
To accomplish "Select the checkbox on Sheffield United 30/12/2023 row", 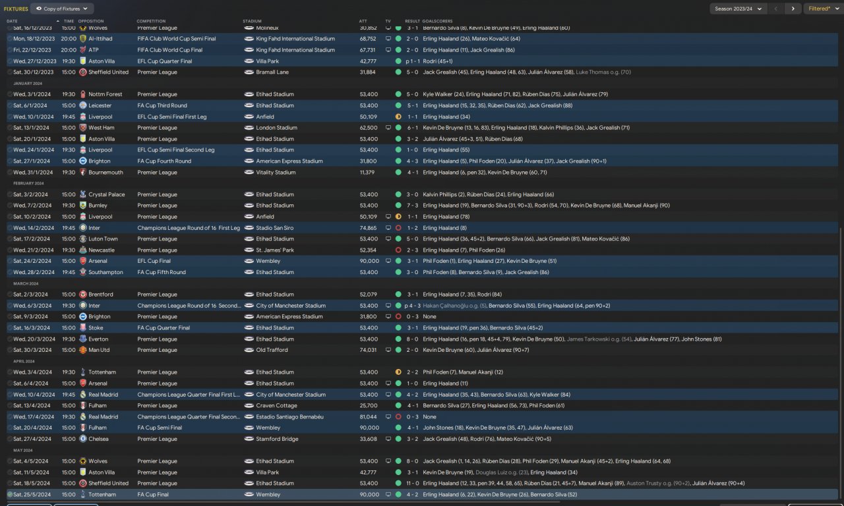I will pos(10,72).
